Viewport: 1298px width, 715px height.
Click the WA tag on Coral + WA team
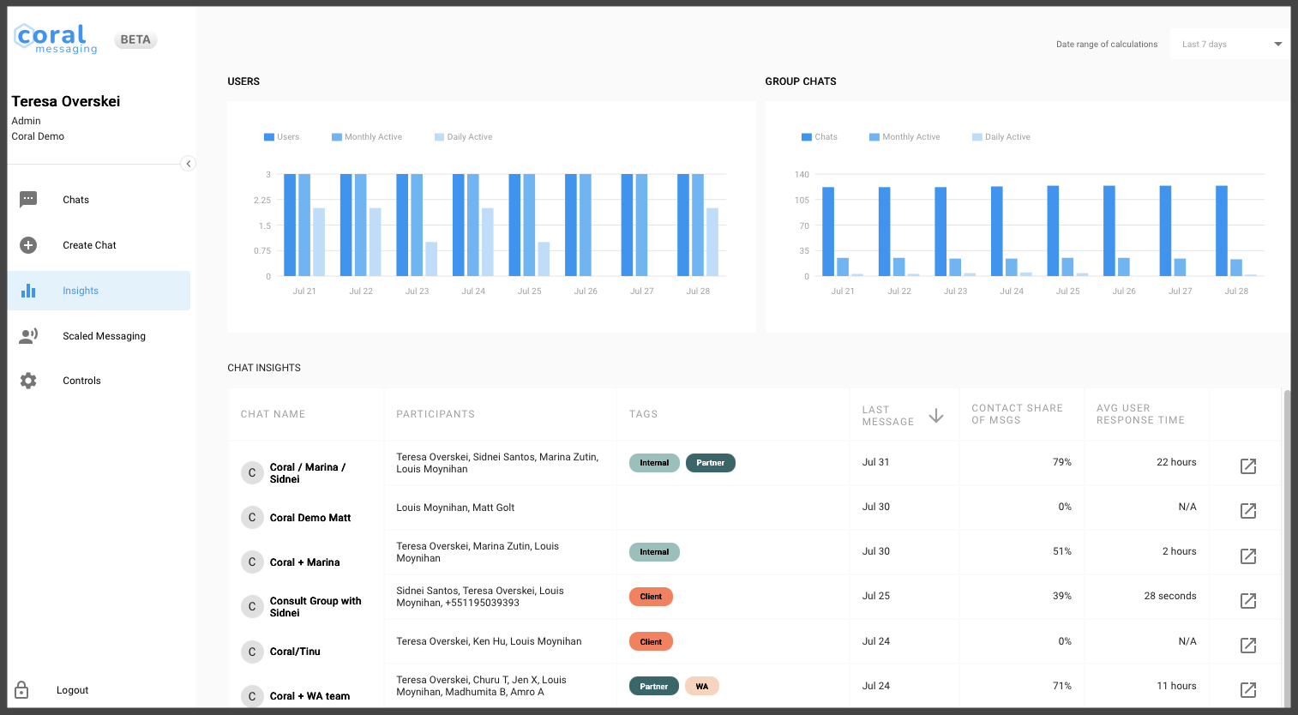point(702,686)
